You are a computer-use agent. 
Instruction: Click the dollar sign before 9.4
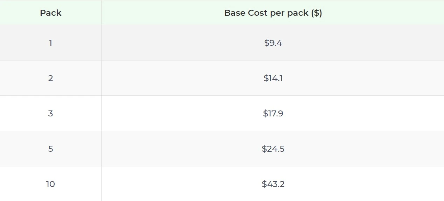(x=266, y=43)
